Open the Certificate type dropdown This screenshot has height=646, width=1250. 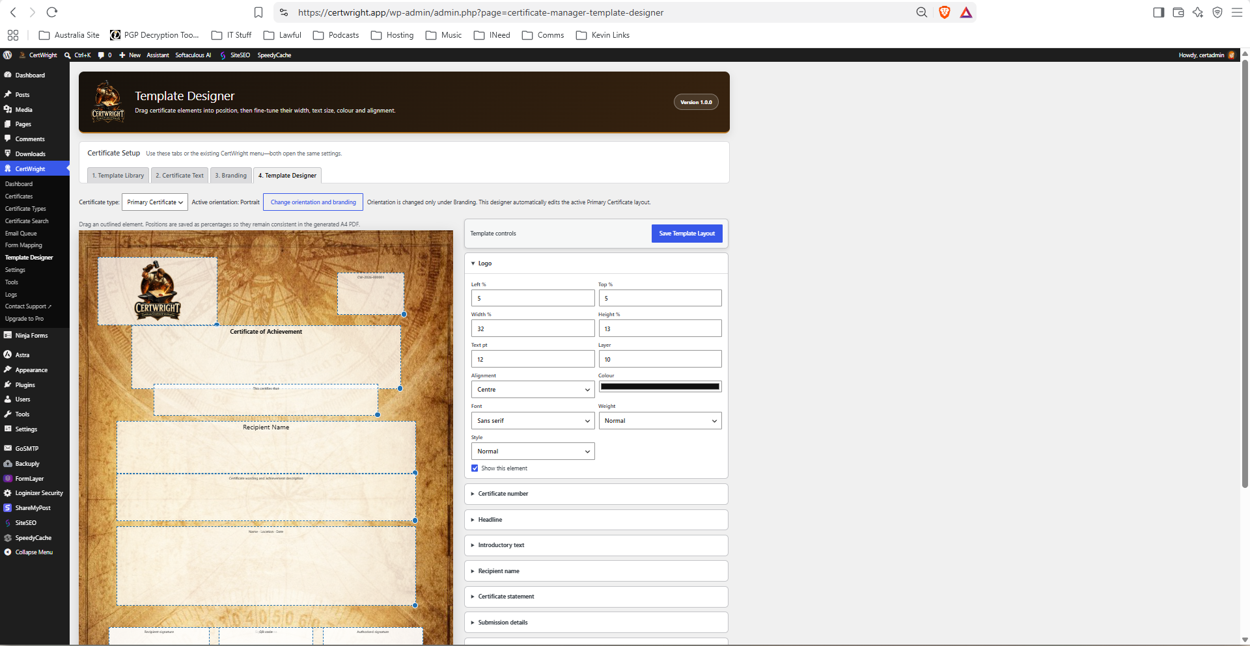pyautogui.click(x=155, y=202)
